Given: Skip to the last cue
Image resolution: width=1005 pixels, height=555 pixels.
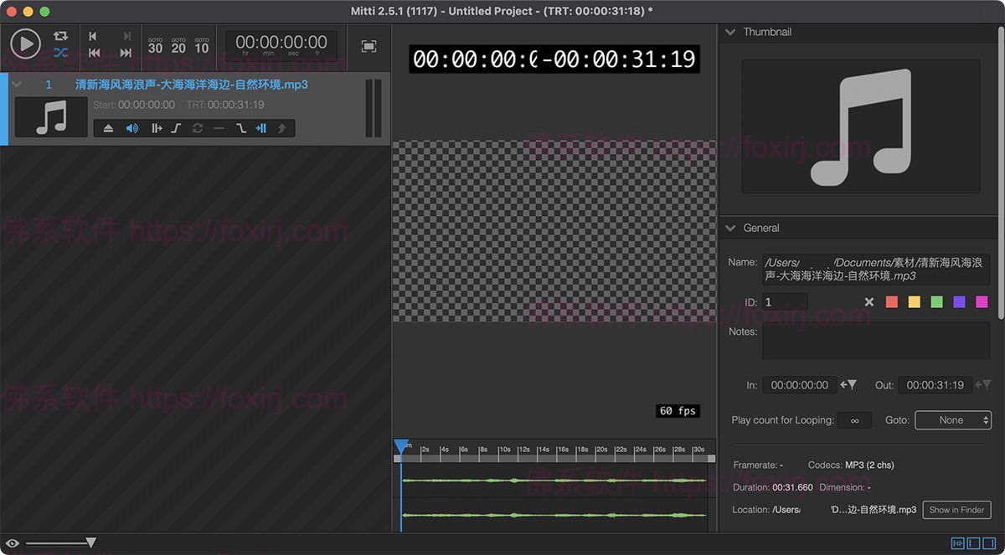Looking at the screenshot, I should pos(126,53).
